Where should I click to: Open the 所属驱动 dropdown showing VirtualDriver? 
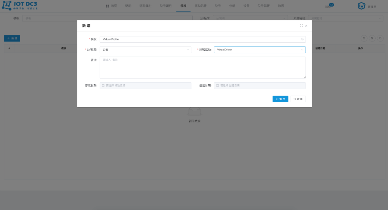260,50
